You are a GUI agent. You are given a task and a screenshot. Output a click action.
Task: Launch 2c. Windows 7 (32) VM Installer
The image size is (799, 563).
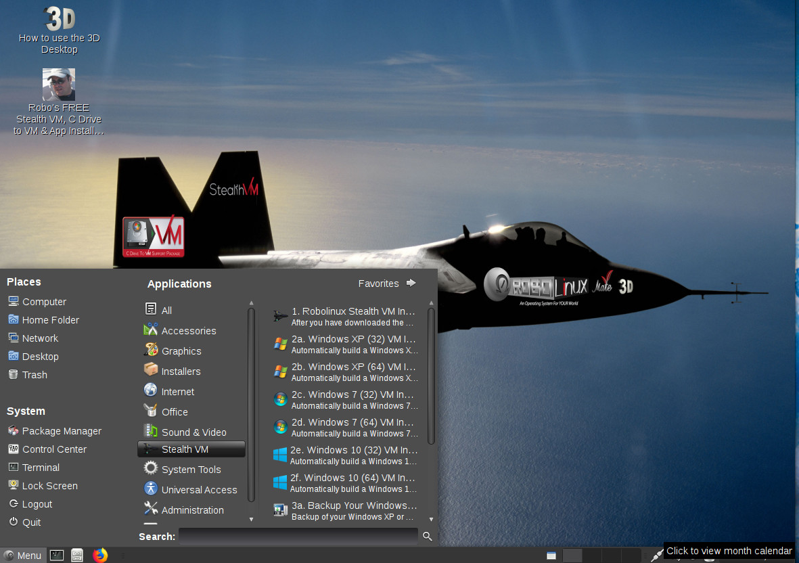[346, 400]
